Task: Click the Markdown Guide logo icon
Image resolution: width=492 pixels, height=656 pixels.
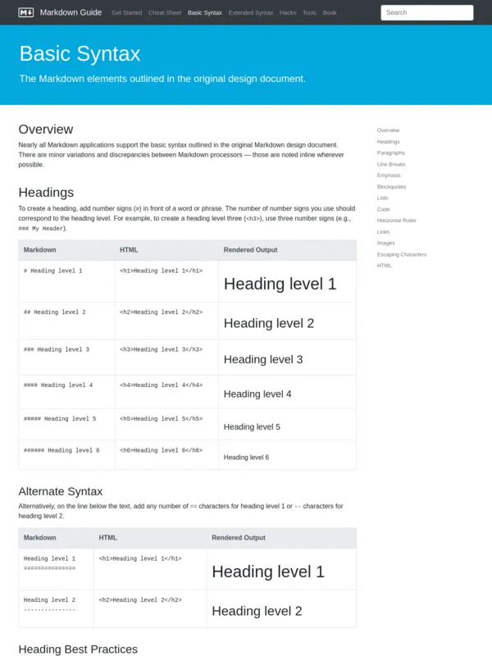Action: tap(26, 12)
